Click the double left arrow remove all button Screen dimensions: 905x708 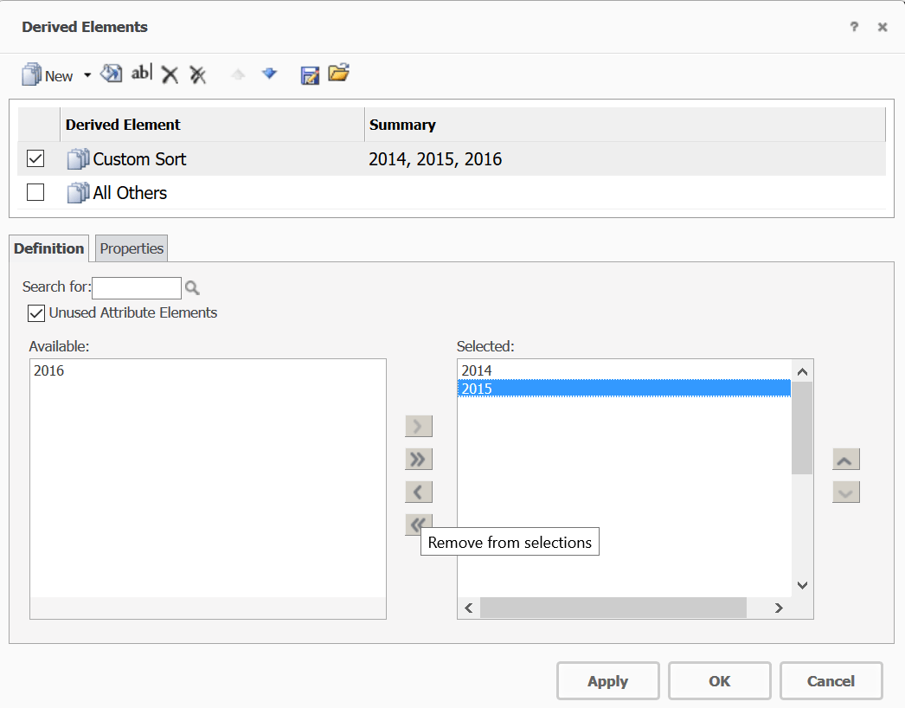pos(419,525)
